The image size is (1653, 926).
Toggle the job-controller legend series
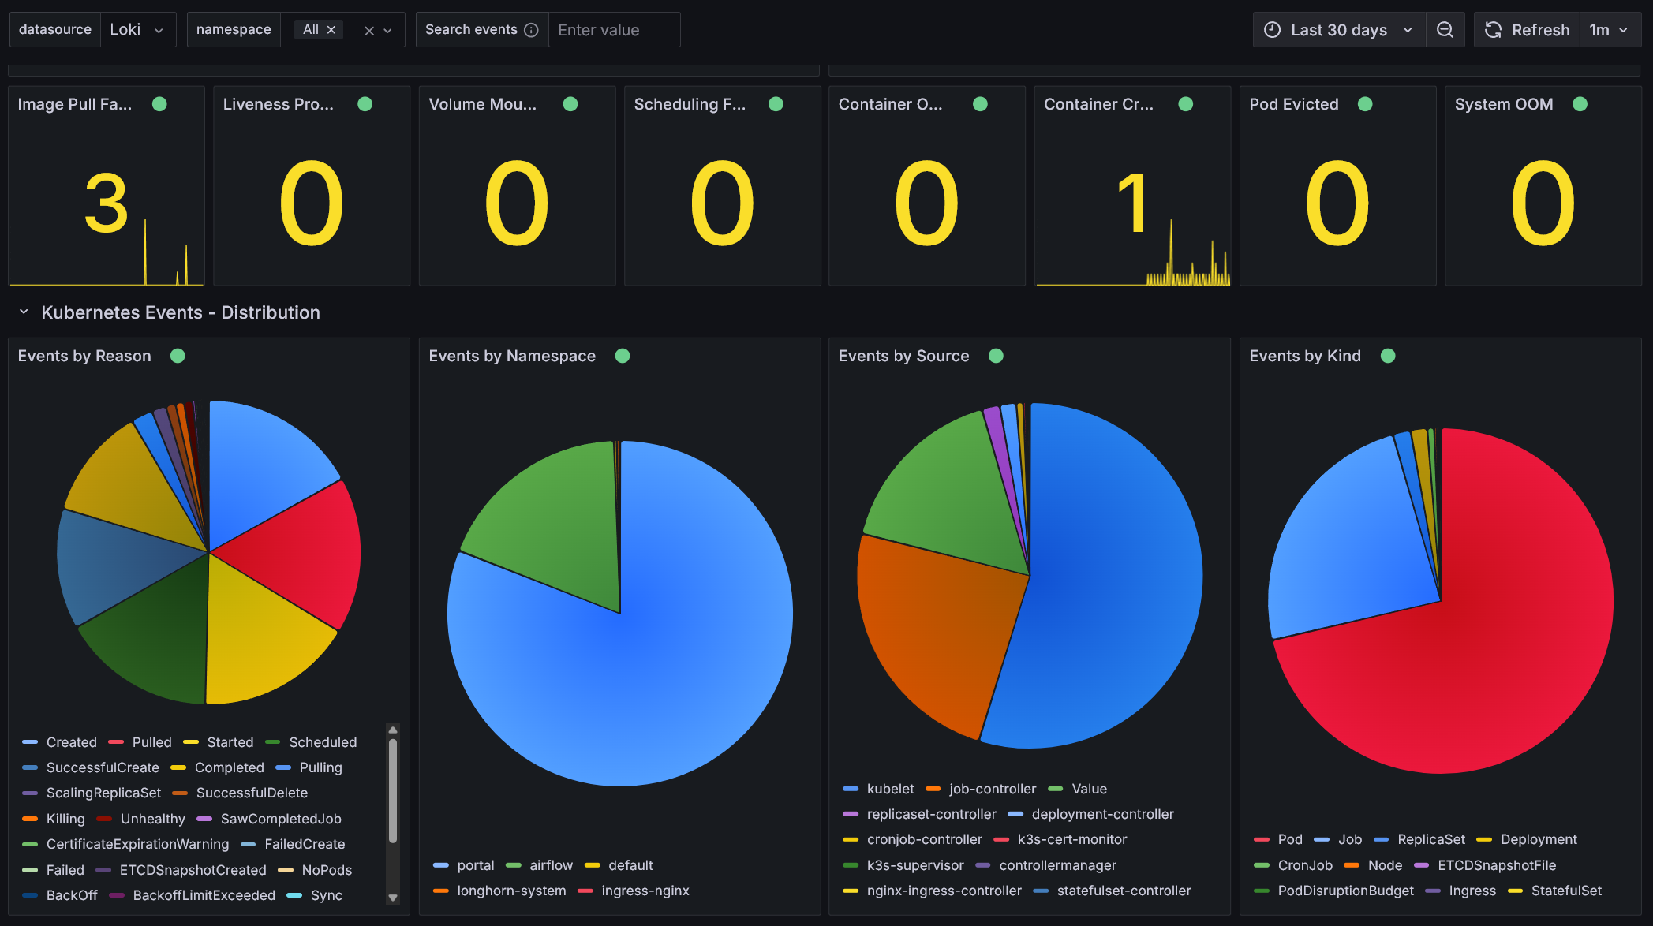(x=993, y=789)
